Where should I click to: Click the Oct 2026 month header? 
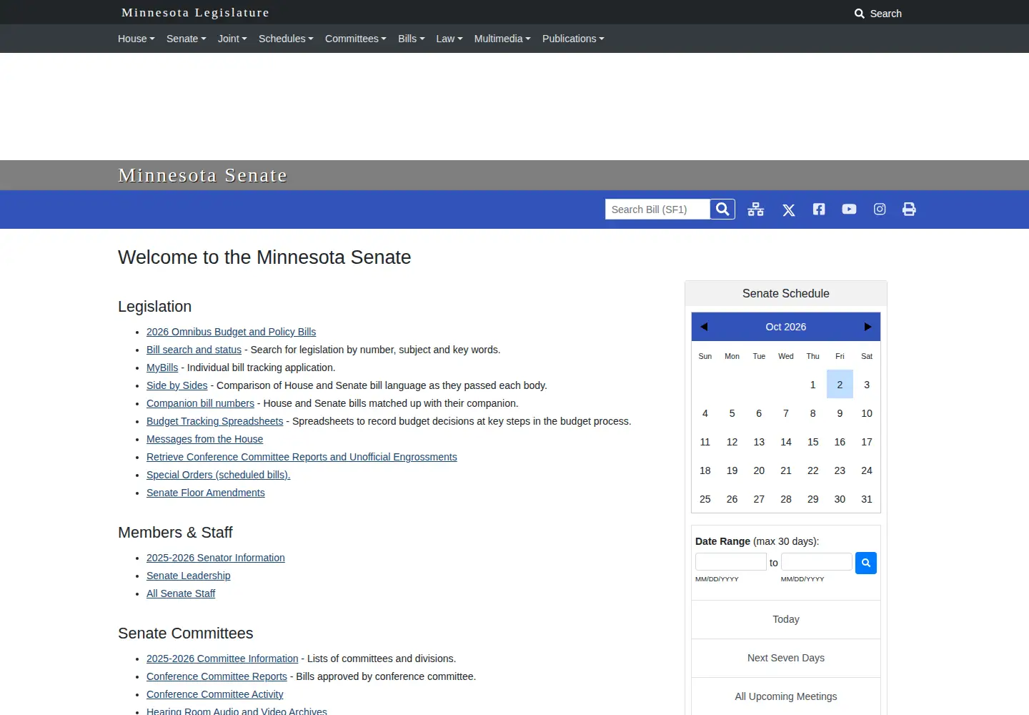[785, 327]
